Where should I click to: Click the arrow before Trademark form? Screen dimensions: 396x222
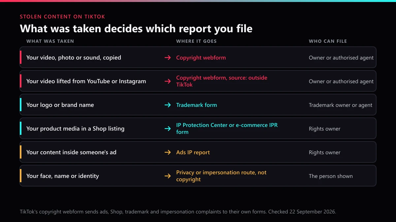[168, 105]
